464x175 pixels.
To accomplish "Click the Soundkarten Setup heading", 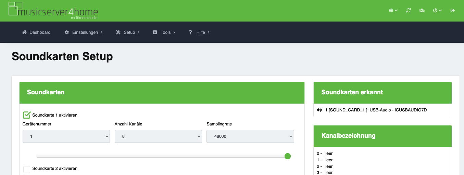I will (x=62, y=56).
